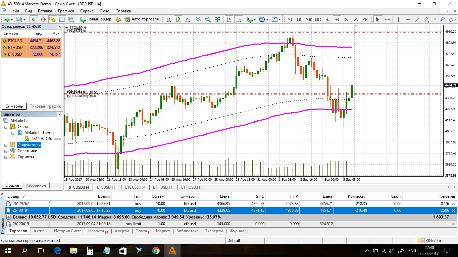Expand the Советники tree node
This screenshot has height=257, width=458.
(x=6, y=151)
